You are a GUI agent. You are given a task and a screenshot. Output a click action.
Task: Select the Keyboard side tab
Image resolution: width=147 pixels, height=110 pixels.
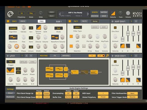(x=10, y=97)
